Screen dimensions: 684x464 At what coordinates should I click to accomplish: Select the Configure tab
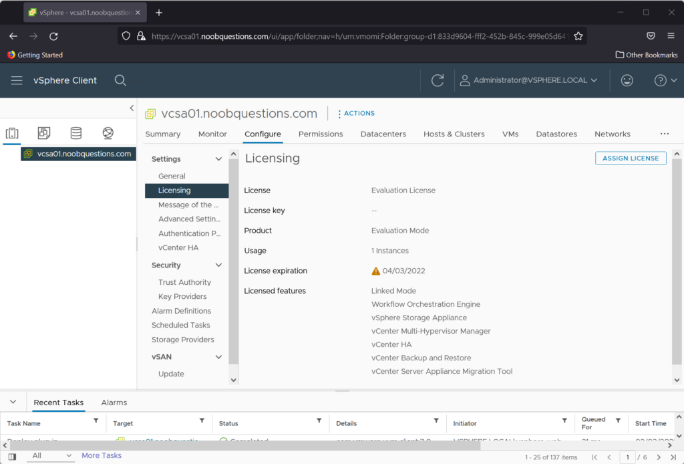[x=263, y=134]
